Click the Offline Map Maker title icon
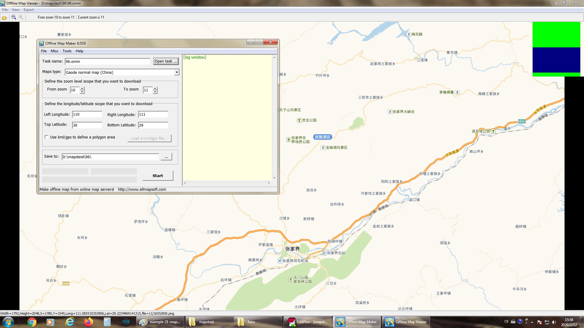This screenshot has width=584, height=328. [41, 43]
